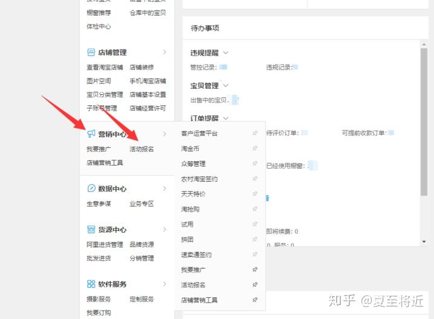The width and height of the screenshot is (434, 319).
Task: Pin 速卖通签约 with its pin icon
Action: click(x=255, y=254)
